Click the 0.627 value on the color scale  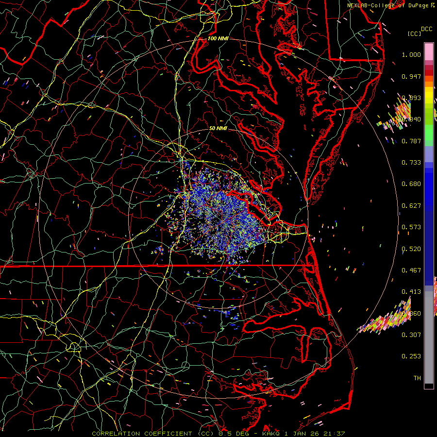(411, 206)
